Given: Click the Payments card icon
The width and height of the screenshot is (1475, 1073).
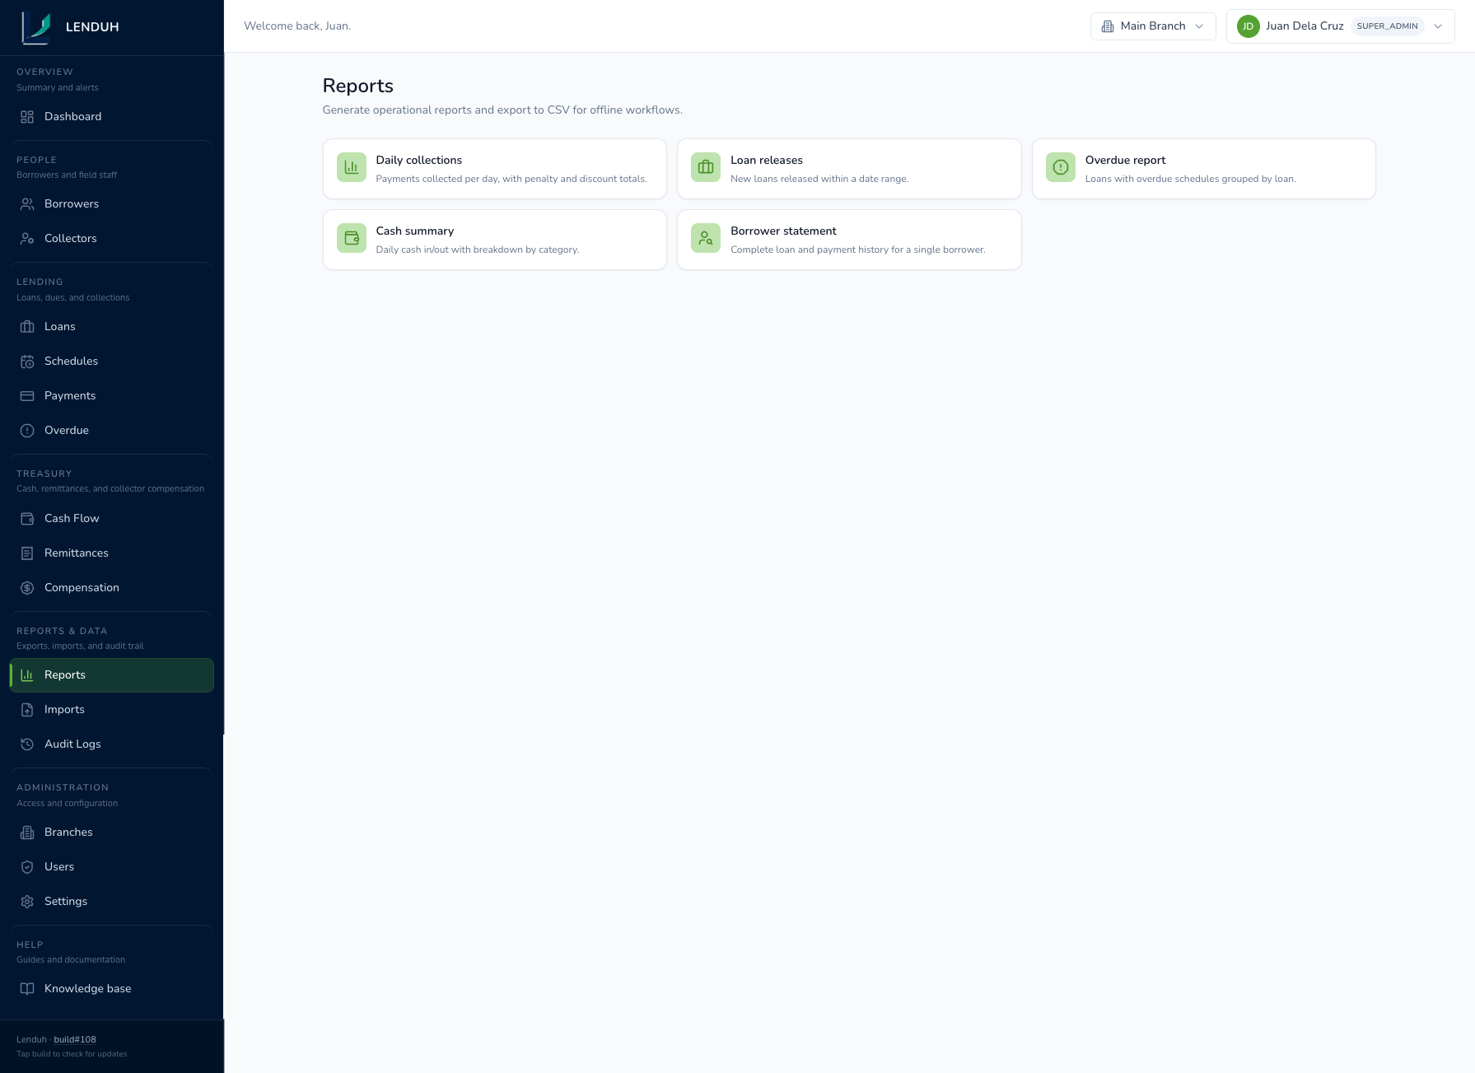Looking at the screenshot, I should click(27, 396).
